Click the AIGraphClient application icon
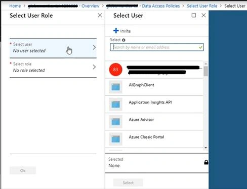This screenshot has width=247, height=189. 115,87
